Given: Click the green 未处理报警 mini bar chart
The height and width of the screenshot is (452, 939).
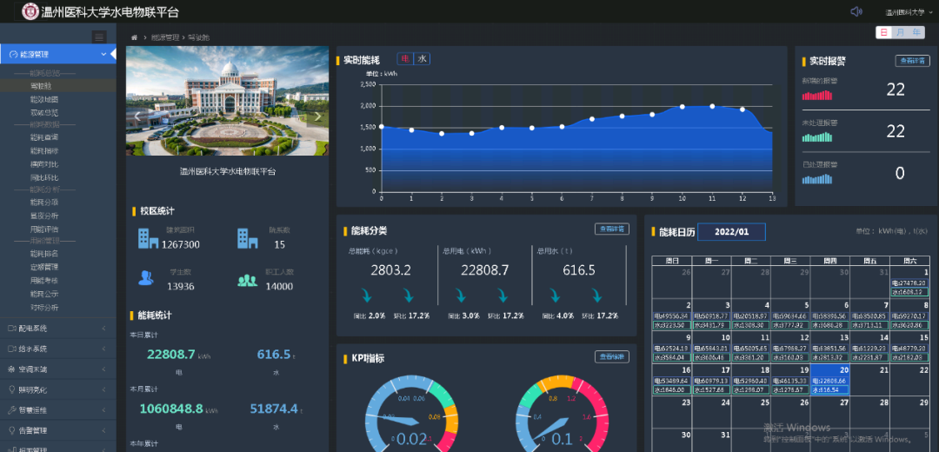Looking at the screenshot, I should click(816, 136).
